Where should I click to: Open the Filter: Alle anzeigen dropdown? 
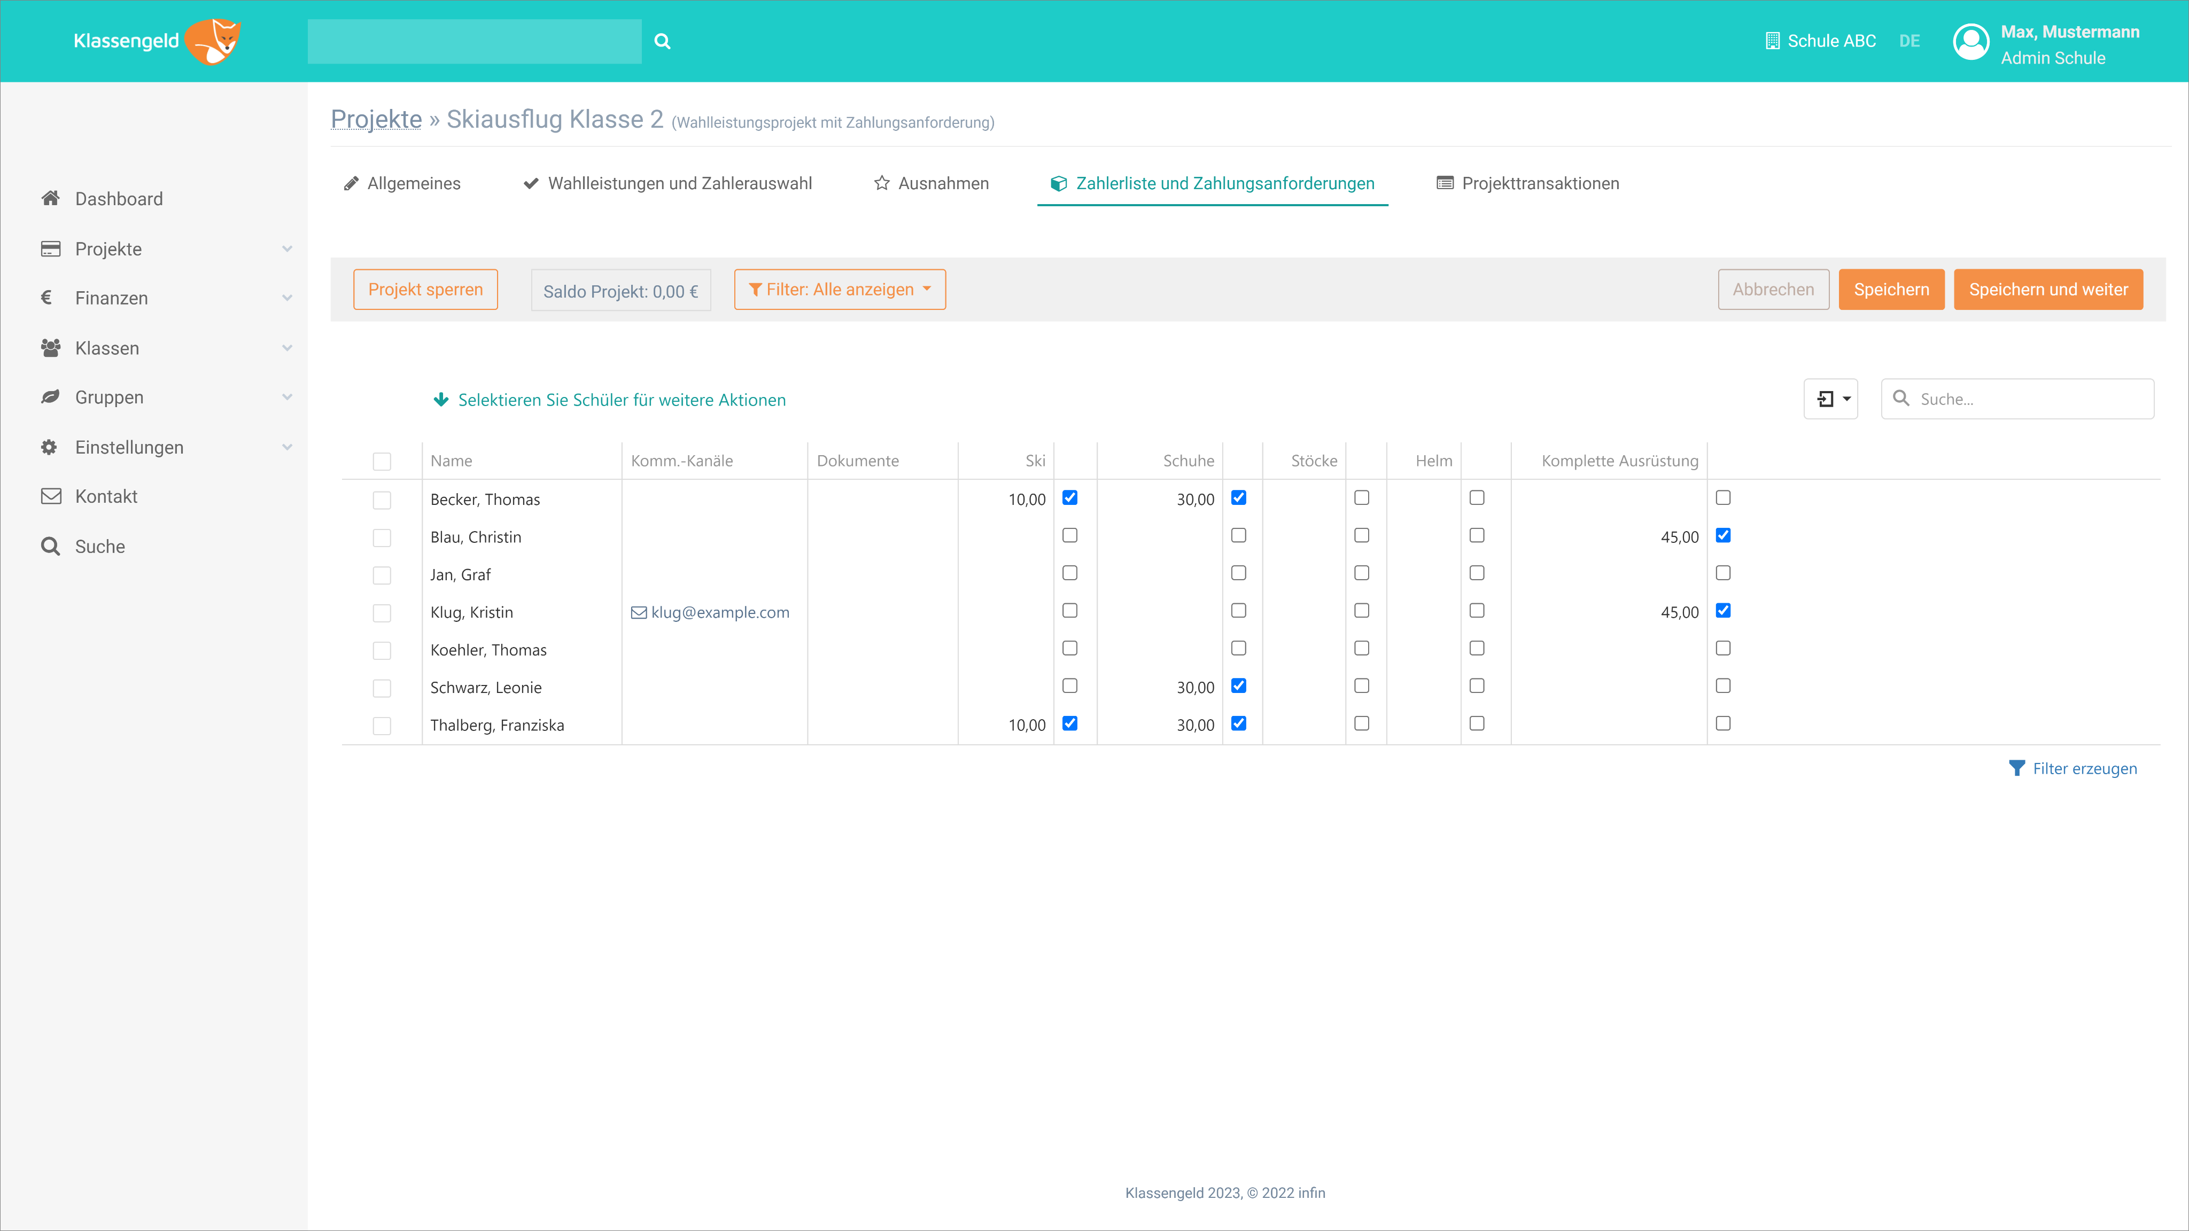coord(840,290)
